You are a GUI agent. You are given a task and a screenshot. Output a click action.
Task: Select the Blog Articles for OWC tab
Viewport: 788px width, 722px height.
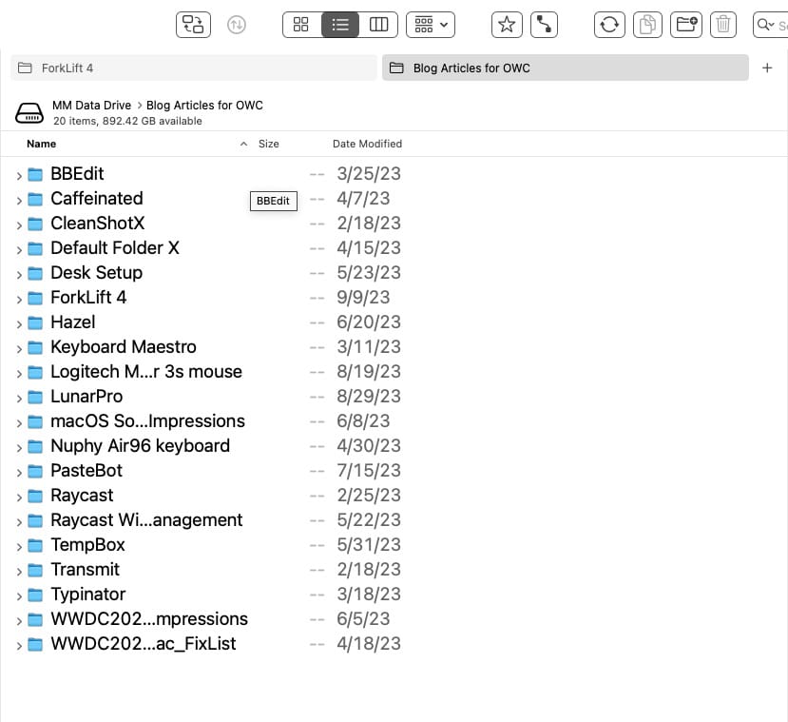pos(565,68)
